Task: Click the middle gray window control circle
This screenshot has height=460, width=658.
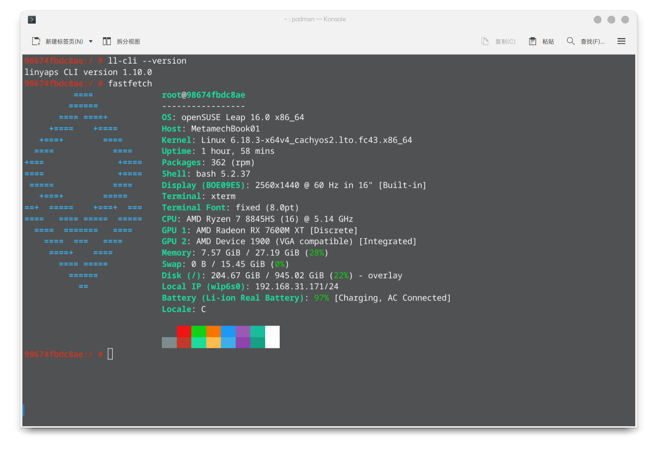Action: 611,20
